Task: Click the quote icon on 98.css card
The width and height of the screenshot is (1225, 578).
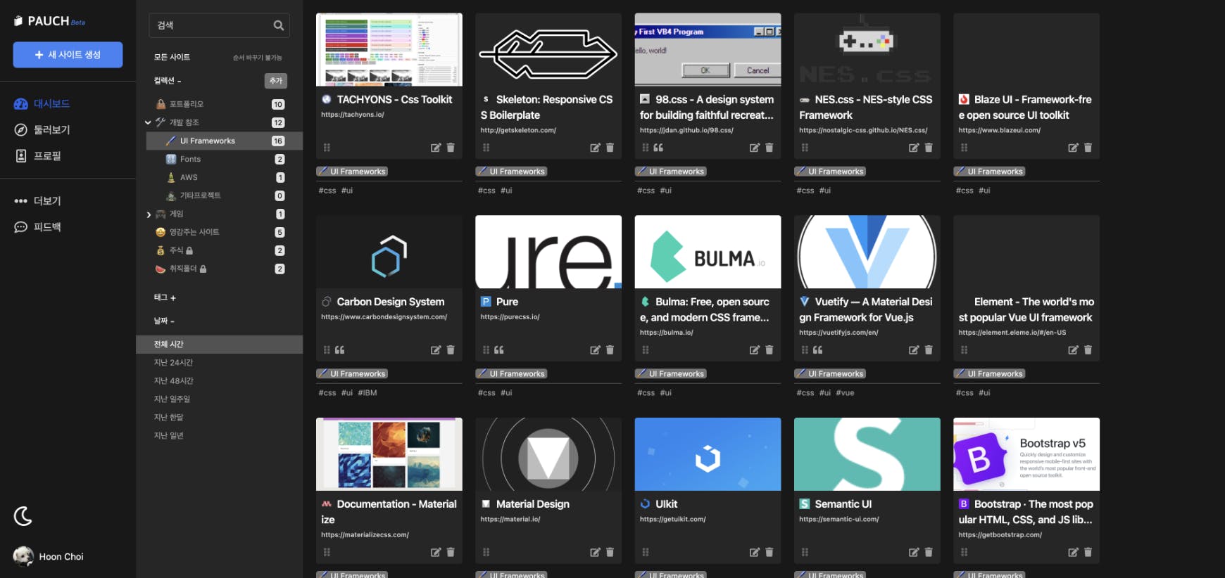Action: [658, 148]
